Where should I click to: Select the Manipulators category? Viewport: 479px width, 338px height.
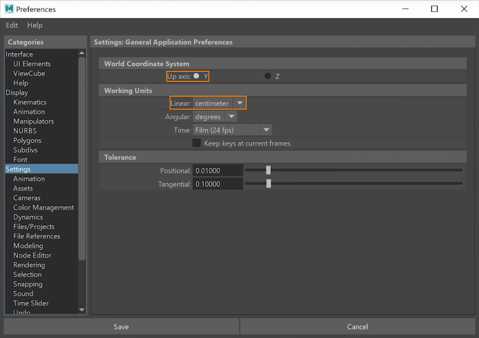42,121
